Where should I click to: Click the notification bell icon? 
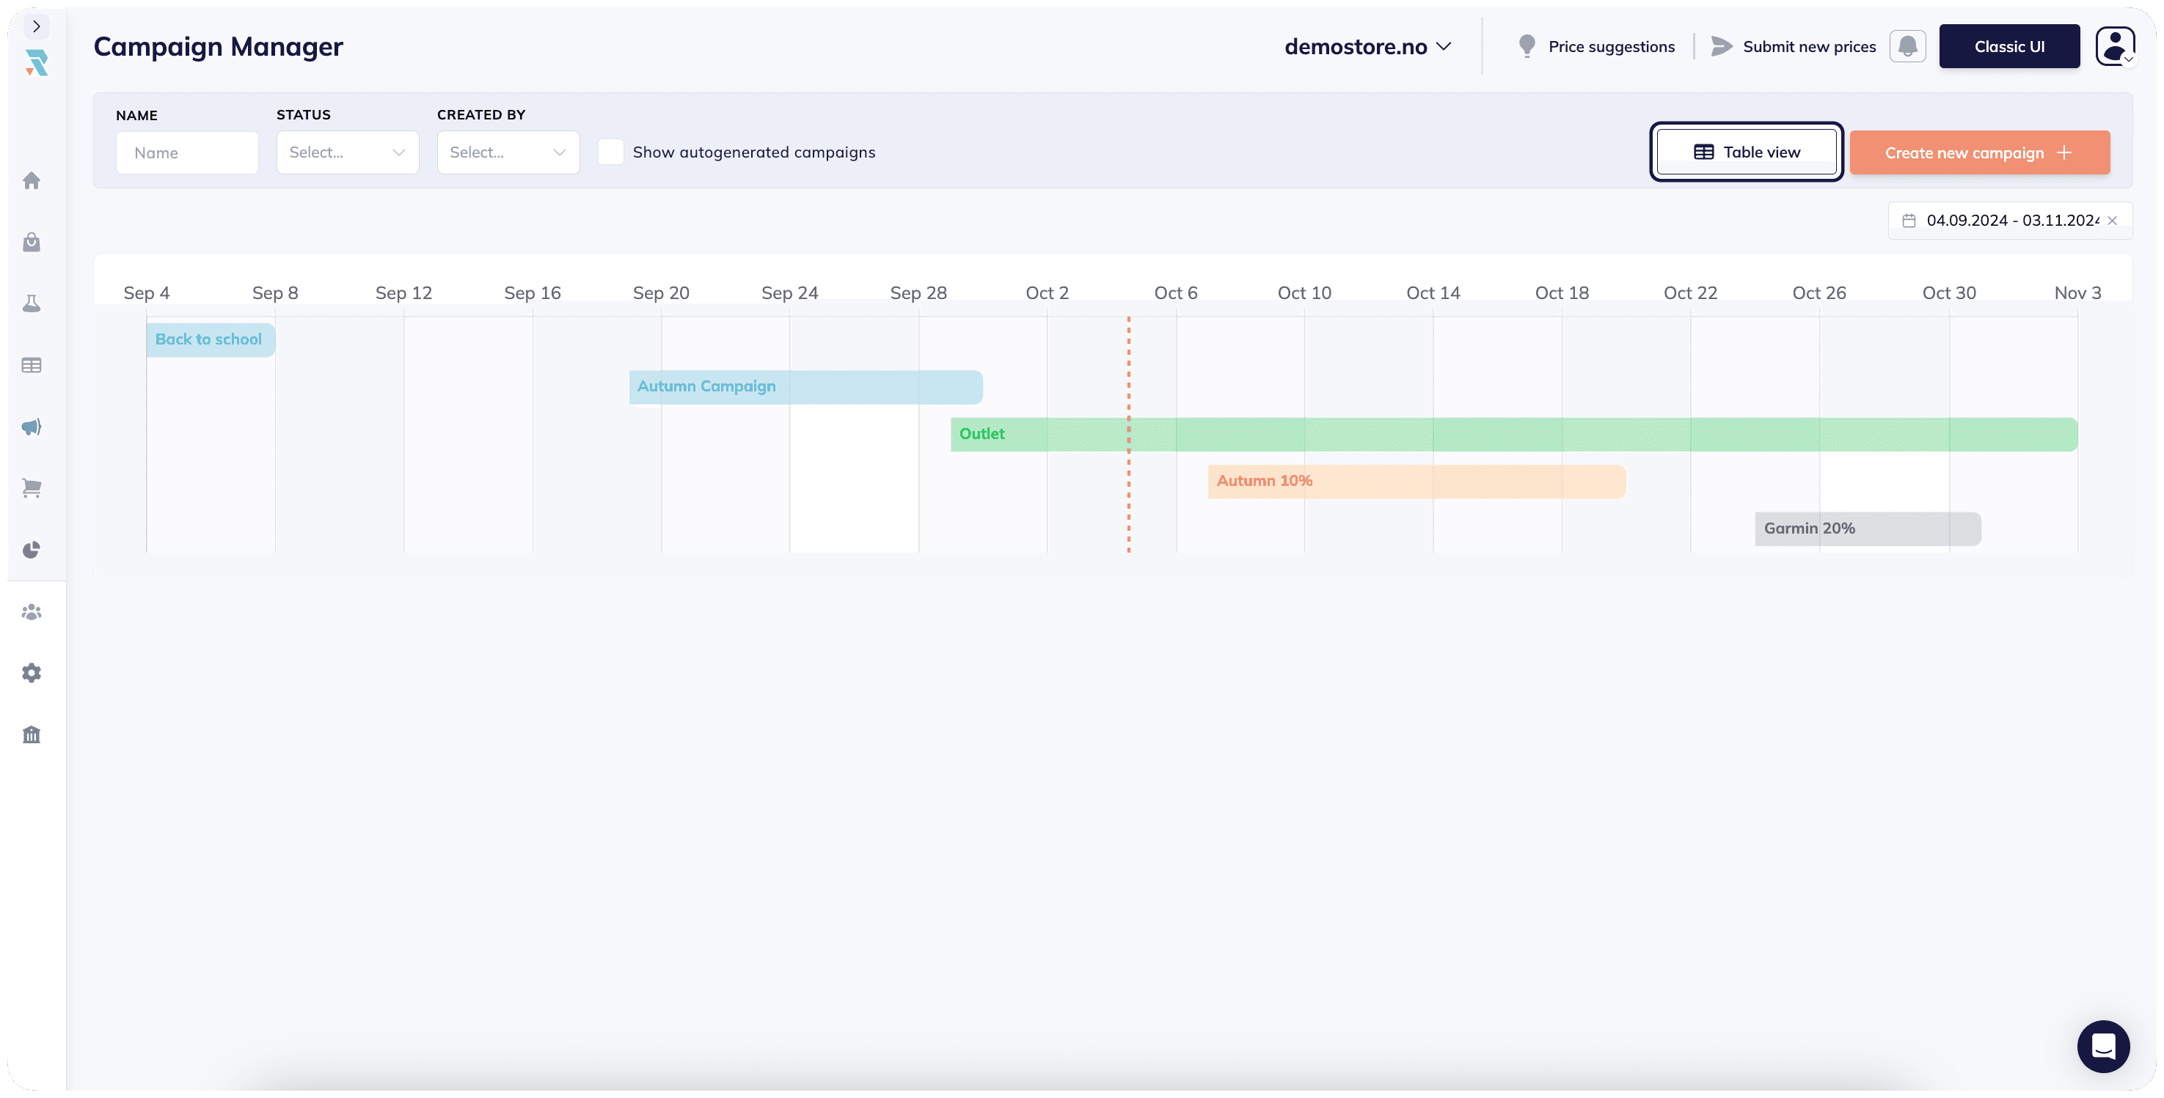1907,46
